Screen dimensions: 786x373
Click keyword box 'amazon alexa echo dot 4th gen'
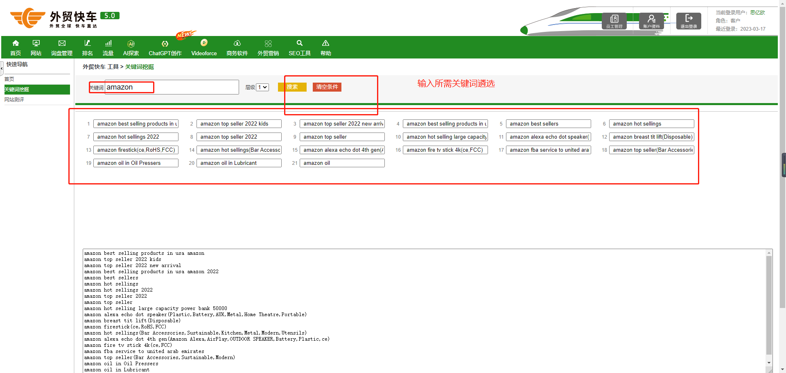(x=342, y=150)
